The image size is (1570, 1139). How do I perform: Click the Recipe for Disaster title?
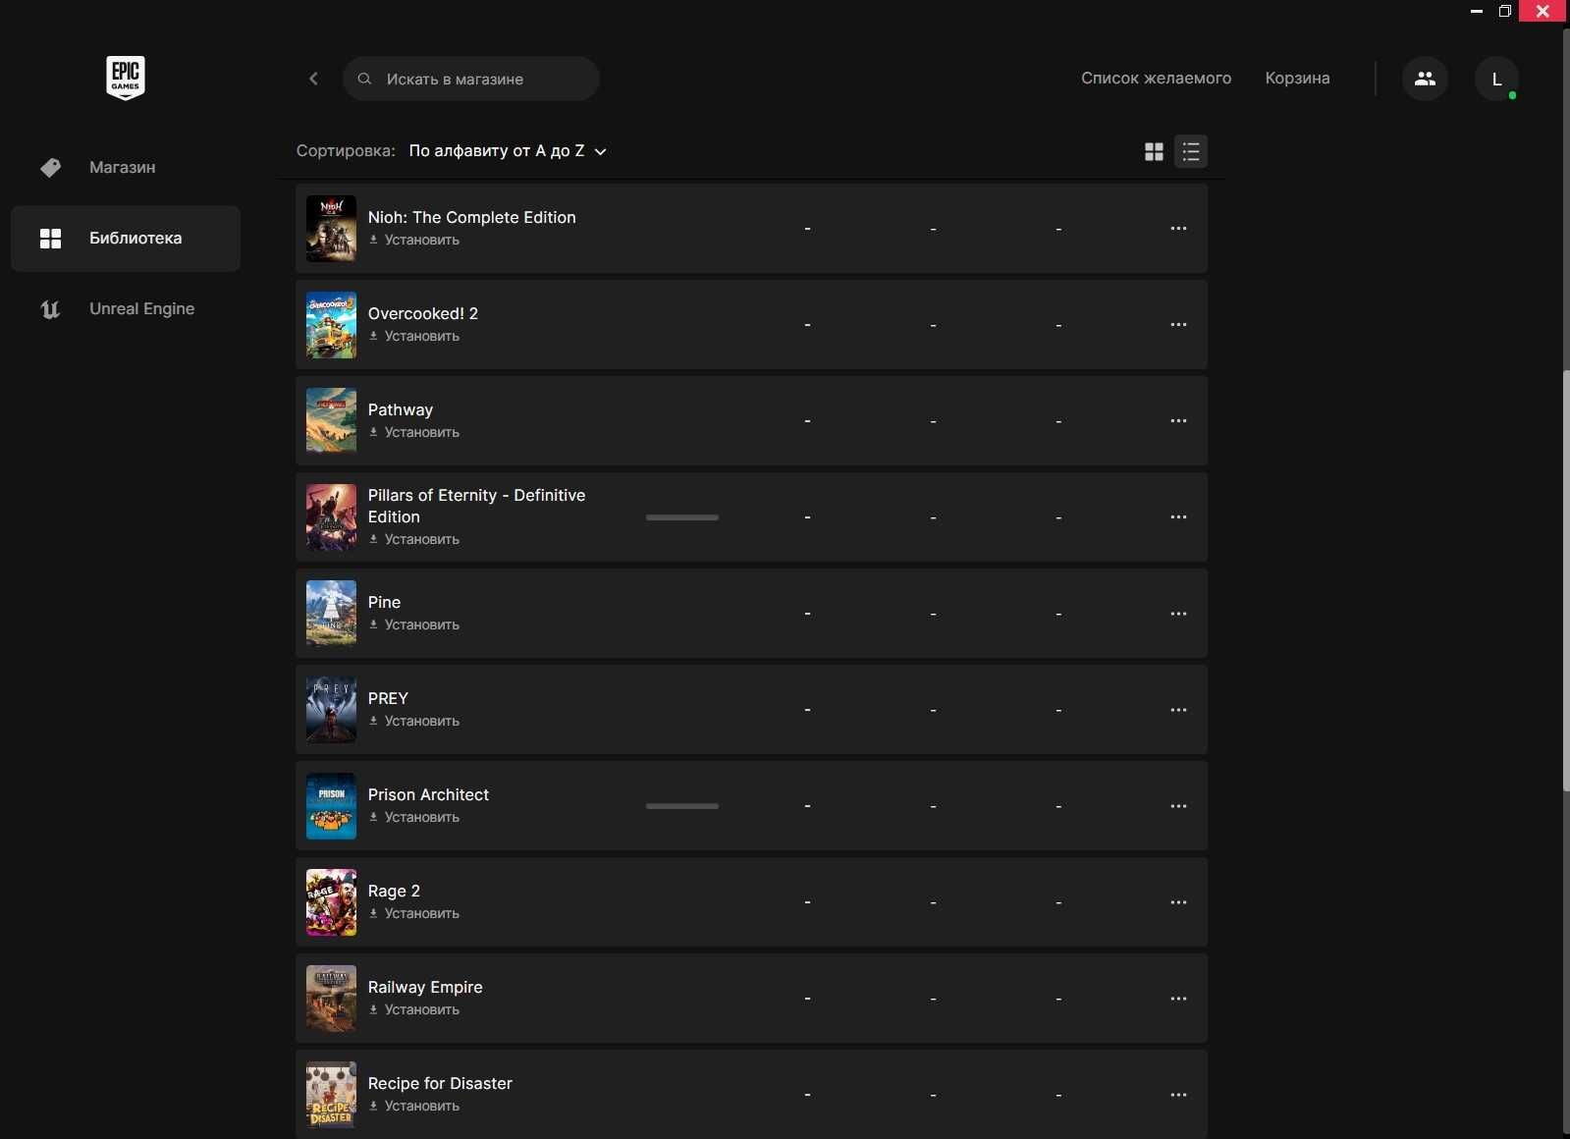[x=440, y=1084]
